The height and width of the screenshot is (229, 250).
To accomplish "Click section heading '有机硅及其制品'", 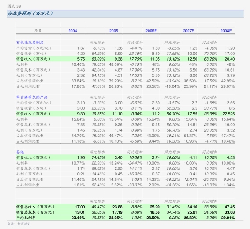I will 30,43.
